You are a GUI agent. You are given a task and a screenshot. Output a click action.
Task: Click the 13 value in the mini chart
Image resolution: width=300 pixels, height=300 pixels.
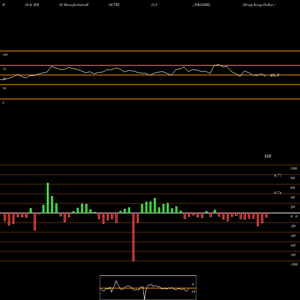pos(193,292)
